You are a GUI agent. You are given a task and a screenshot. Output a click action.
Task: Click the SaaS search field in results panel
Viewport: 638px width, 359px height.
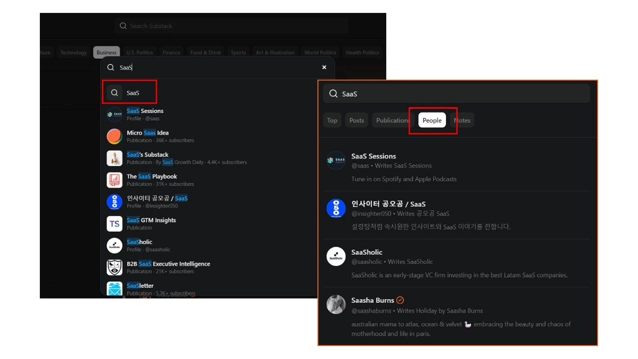457,94
